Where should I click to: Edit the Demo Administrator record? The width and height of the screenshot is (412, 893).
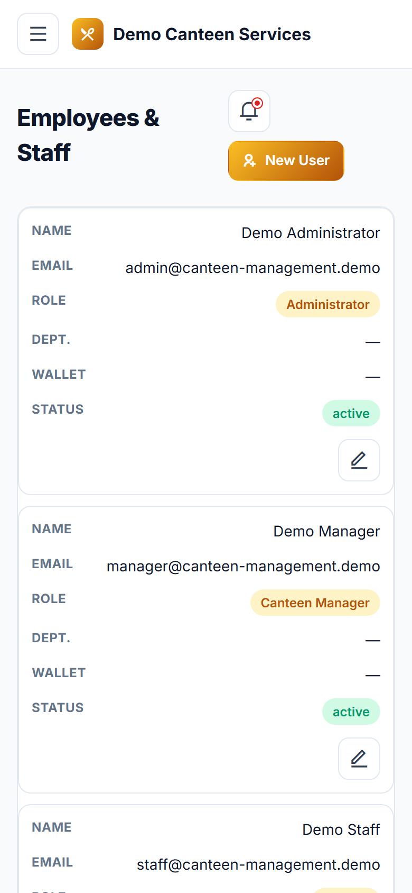click(x=359, y=460)
